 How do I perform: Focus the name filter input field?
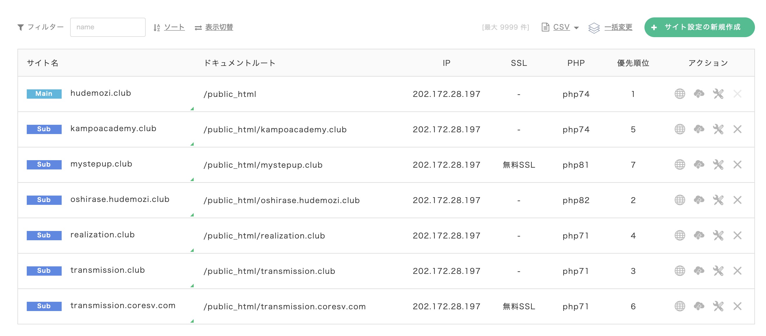(x=108, y=27)
